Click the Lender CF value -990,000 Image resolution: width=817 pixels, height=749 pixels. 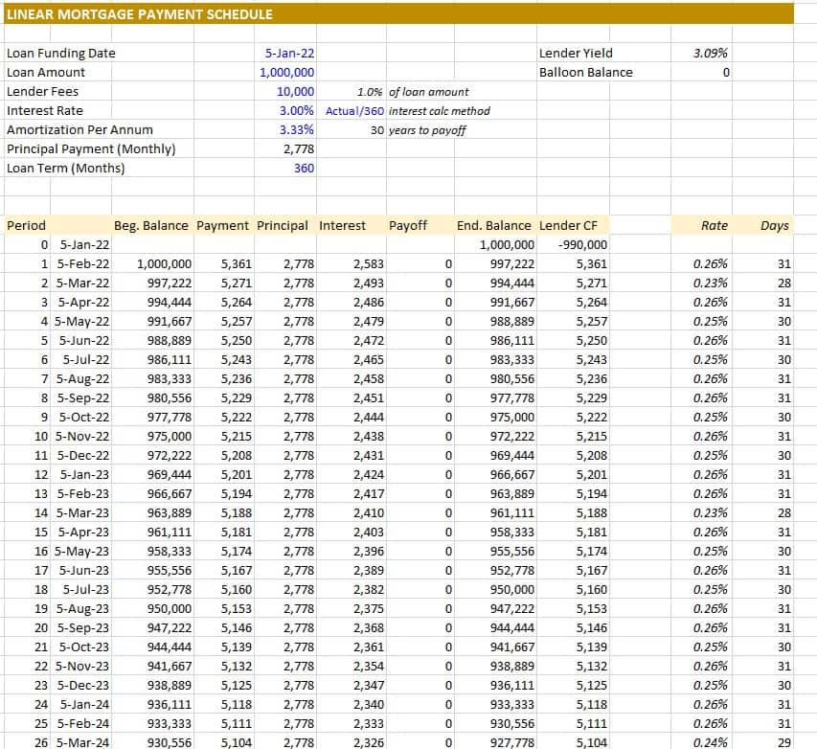click(x=582, y=245)
